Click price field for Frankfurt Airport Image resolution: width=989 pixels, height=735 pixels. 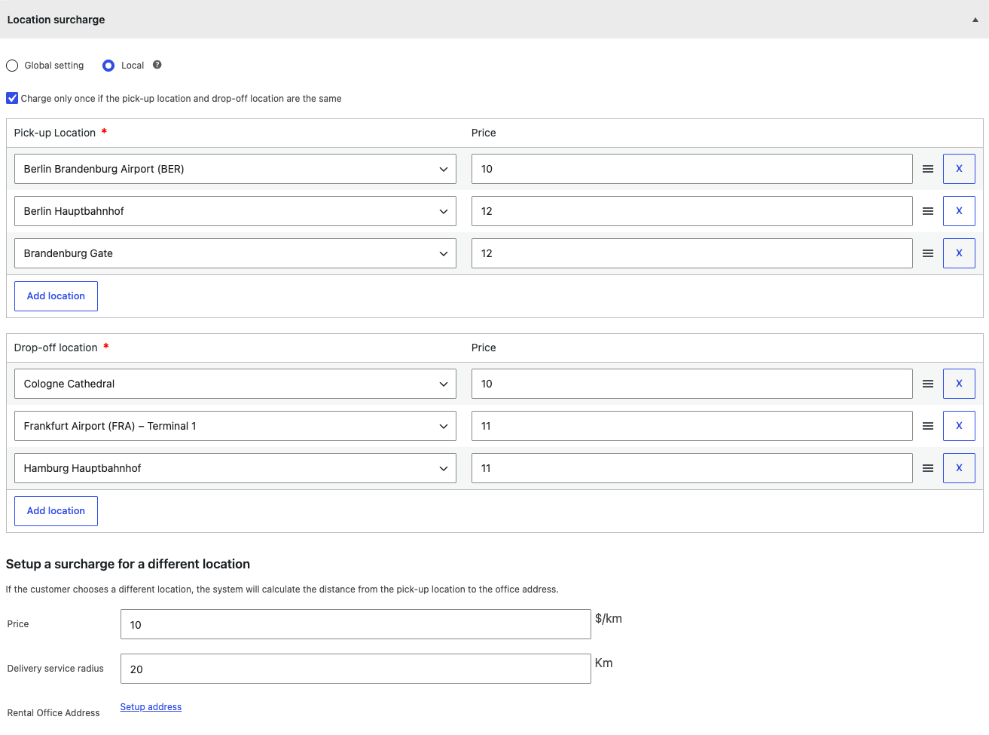[x=692, y=426]
